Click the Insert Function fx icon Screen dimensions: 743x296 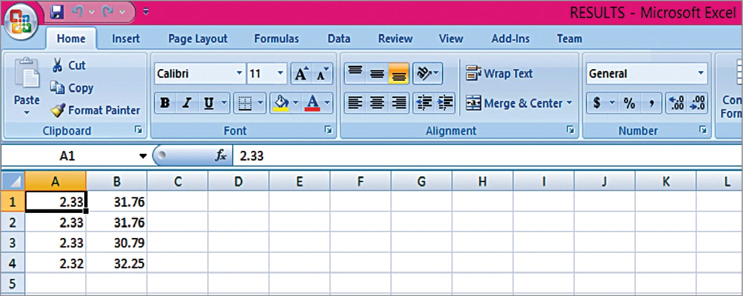(x=221, y=157)
